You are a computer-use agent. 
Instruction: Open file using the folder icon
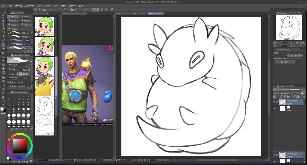(x=44, y=10)
